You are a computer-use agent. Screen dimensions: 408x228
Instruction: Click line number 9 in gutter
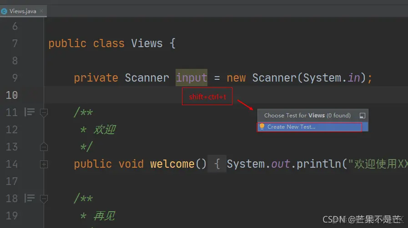15,78
